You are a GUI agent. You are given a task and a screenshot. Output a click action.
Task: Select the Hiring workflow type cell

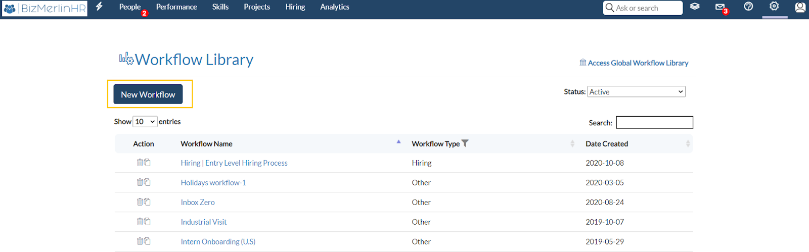click(x=422, y=163)
